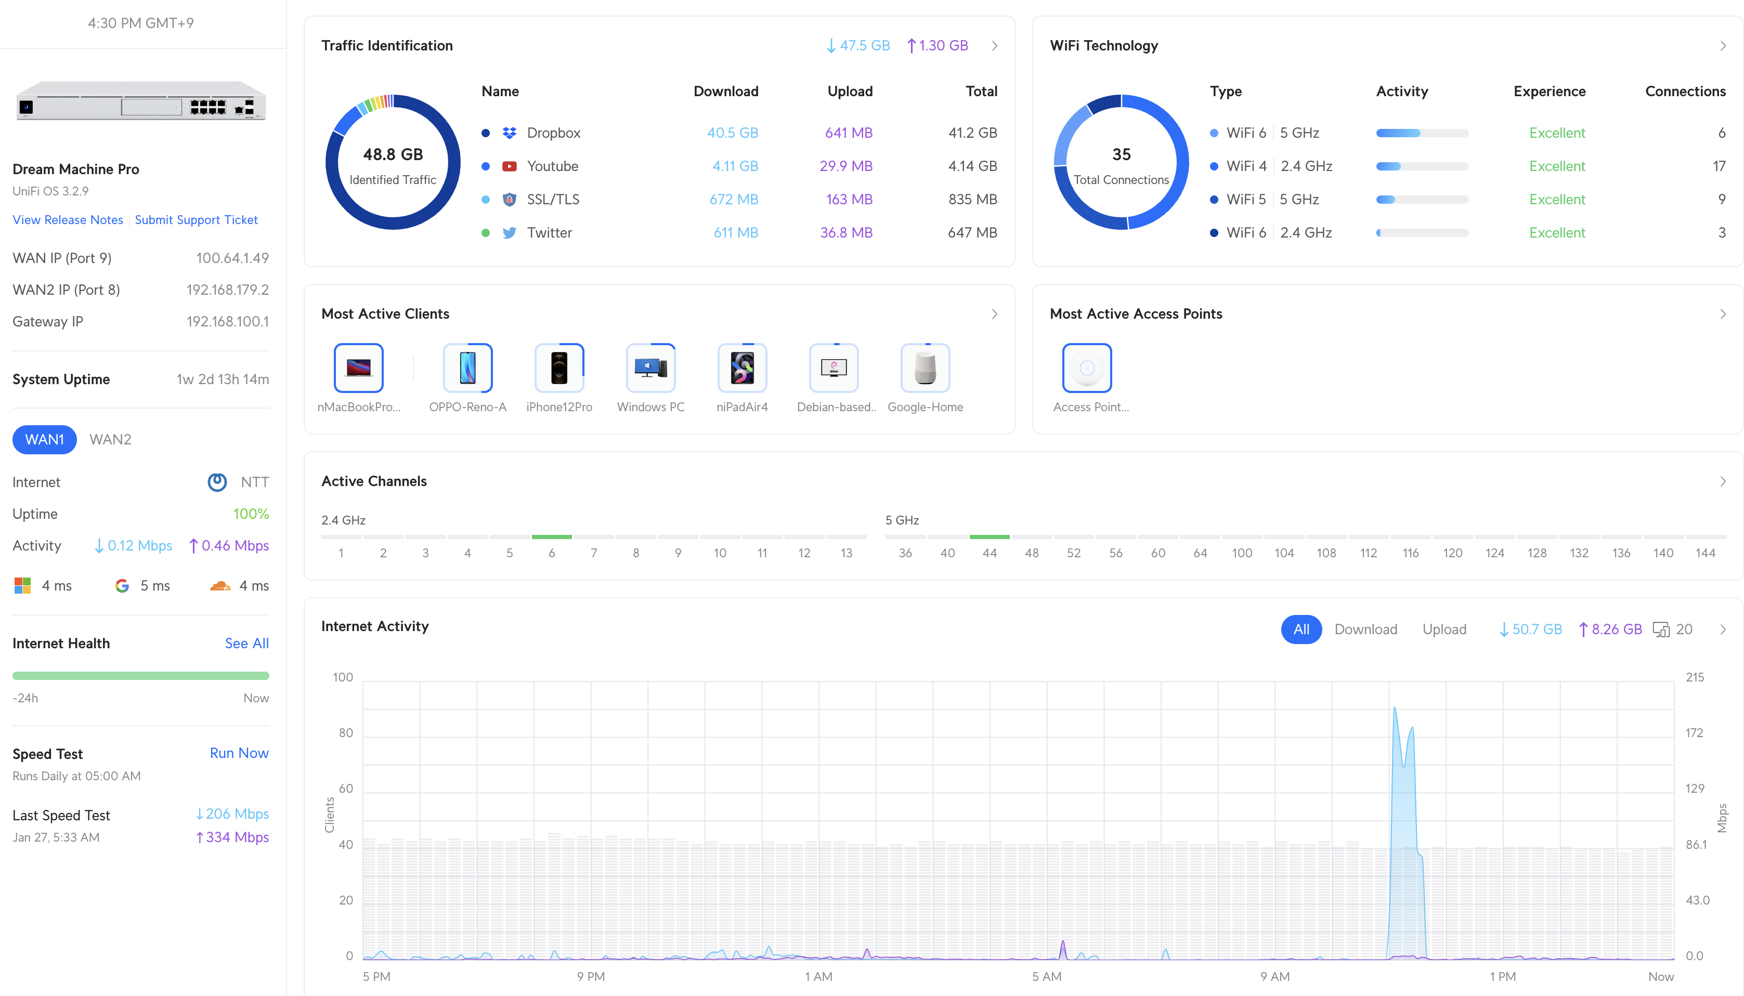This screenshot has width=1744, height=996.
Task: Select the iPhone12Pro device icon
Action: click(x=559, y=368)
